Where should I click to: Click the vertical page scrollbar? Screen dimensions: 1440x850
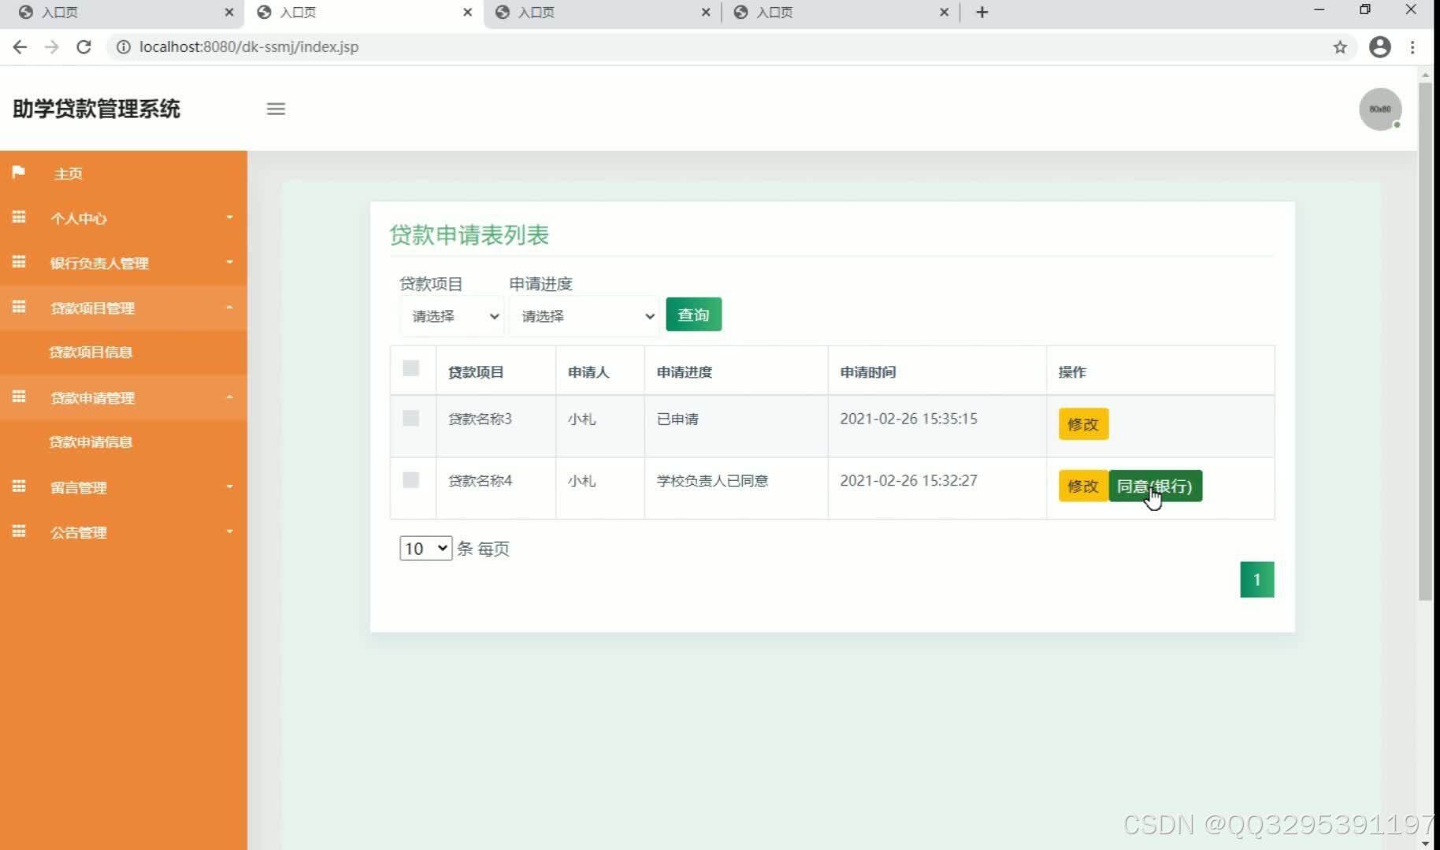point(1425,341)
